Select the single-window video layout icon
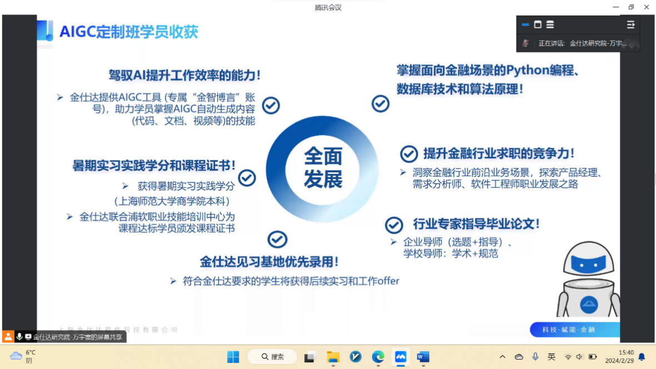 [x=538, y=24]
